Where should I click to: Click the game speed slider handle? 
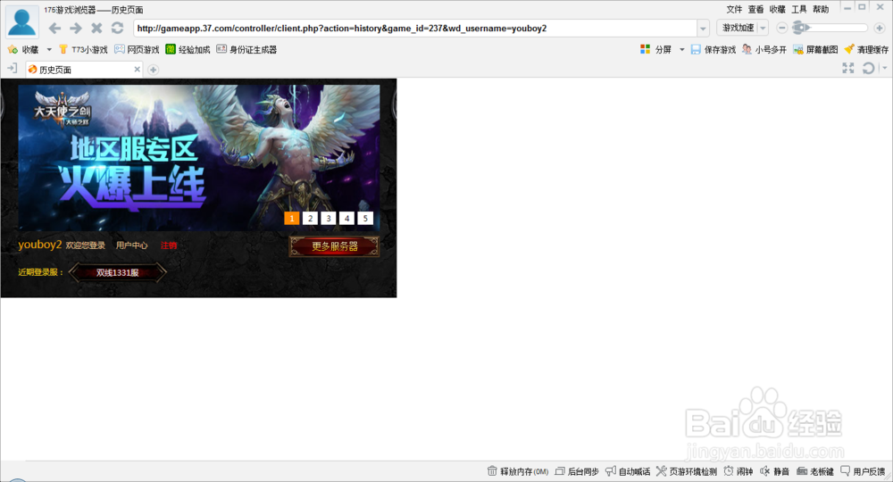tap(800, 28)
